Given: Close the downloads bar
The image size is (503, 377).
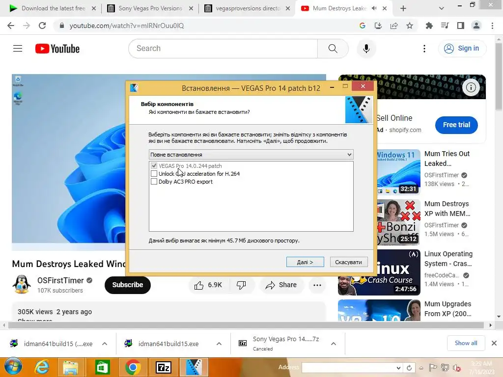Looking at the screenshot, I should point(494,343).
